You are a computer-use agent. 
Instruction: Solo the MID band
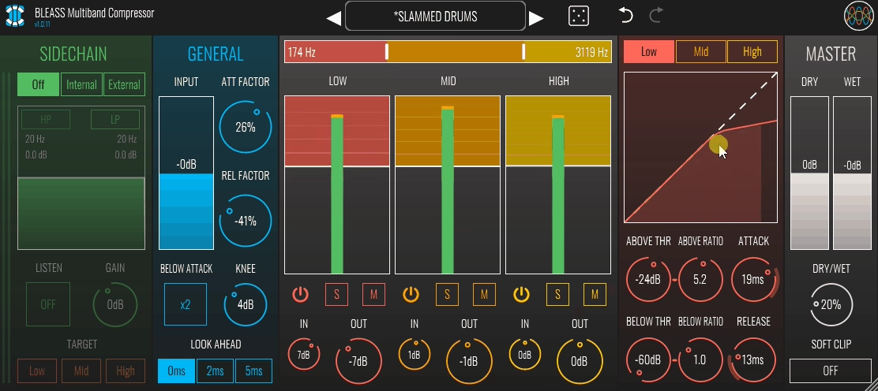click(447, 294)
